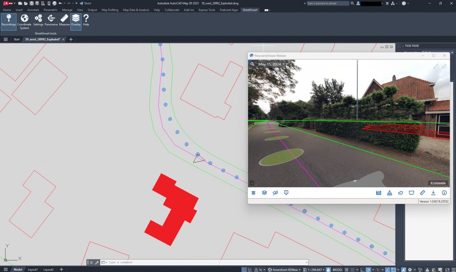Viewport: 456px width, 272px height.
Task: Switch to the Layout1 tab
Action: (x=33, y=269)
